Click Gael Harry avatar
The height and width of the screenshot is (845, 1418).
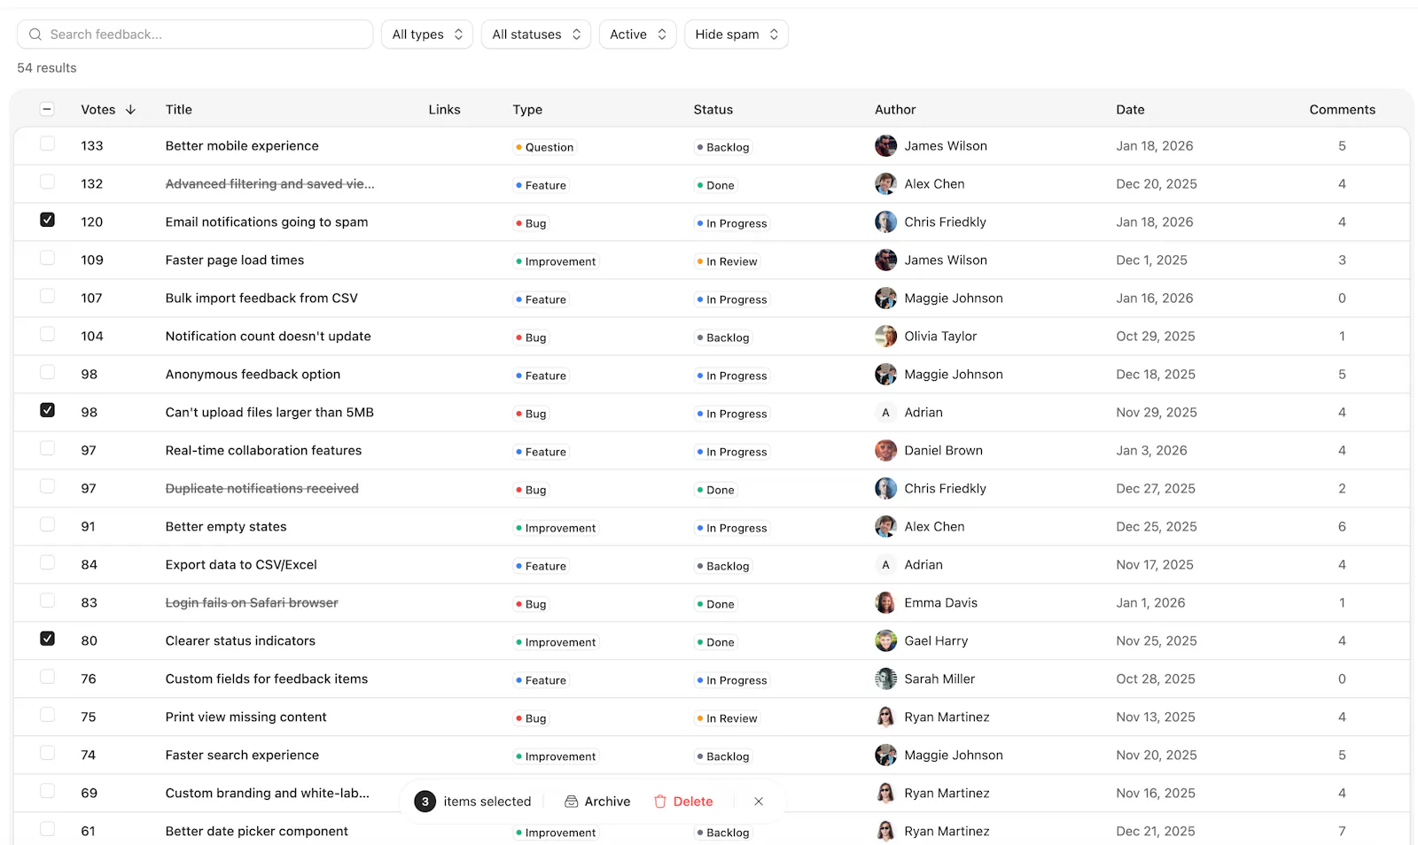point(885,641)
